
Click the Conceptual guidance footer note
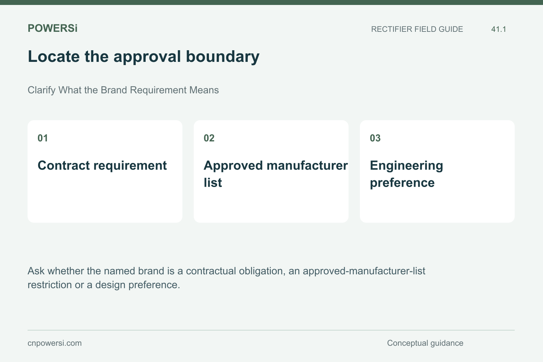(x=425, y=343)
